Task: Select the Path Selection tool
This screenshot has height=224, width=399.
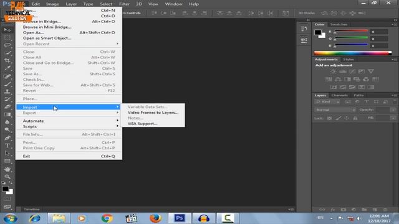Action: 7,154
